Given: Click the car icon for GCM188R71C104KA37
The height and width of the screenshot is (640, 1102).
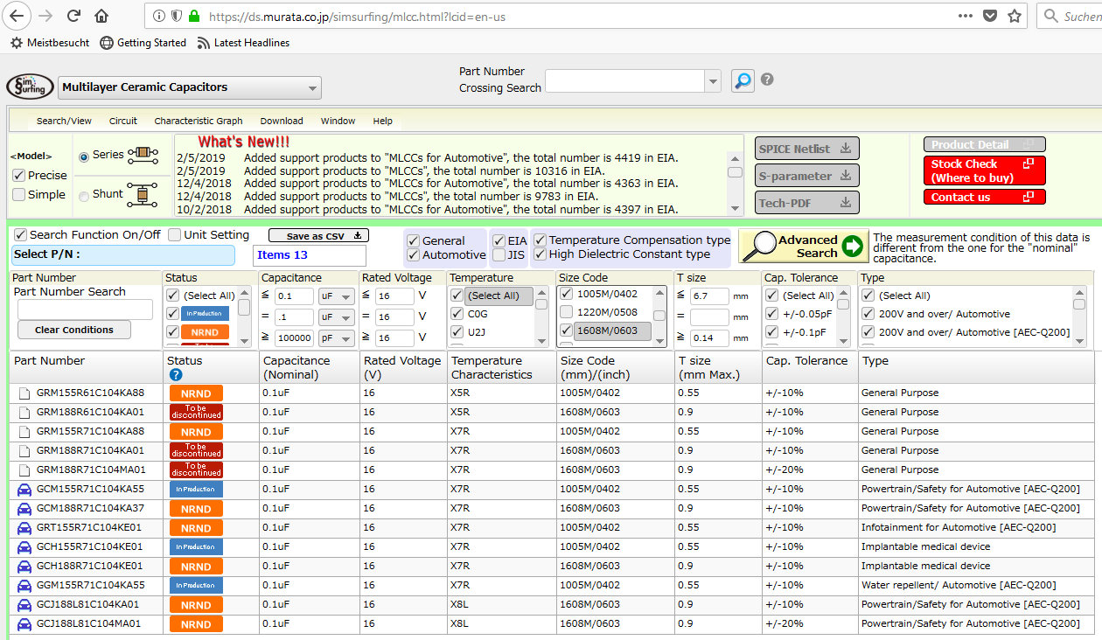Looking at the screenshot, I should 24,508.
